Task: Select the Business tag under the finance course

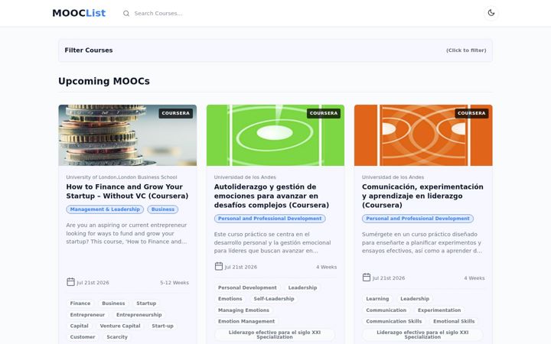Action: [x=113, y=303]
